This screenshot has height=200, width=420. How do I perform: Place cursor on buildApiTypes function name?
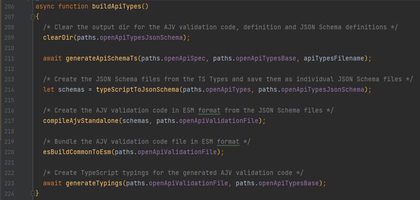click(x=117, y=7)
